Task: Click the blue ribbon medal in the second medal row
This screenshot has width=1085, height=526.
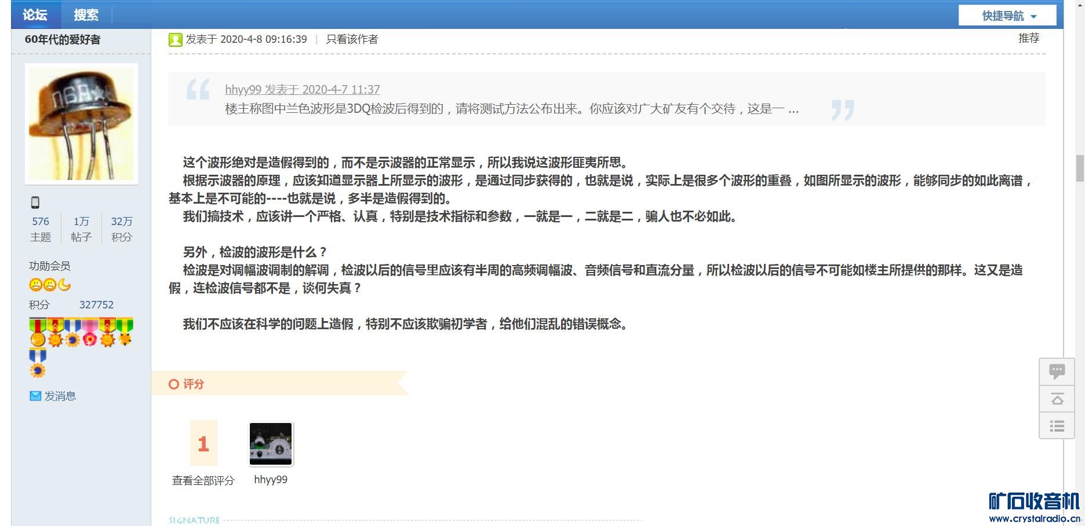Action: point(38,363)
